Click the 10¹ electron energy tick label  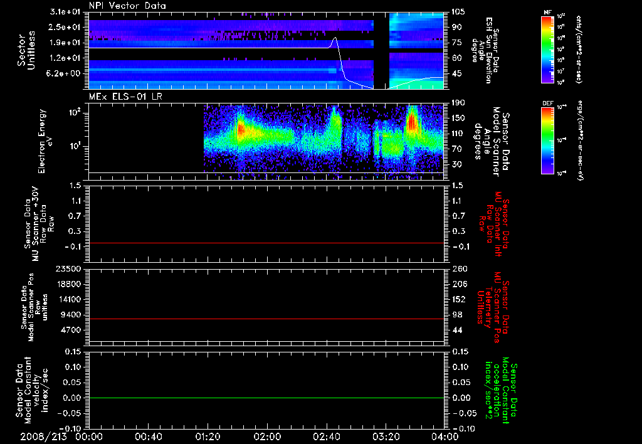(x=74, y=146)
